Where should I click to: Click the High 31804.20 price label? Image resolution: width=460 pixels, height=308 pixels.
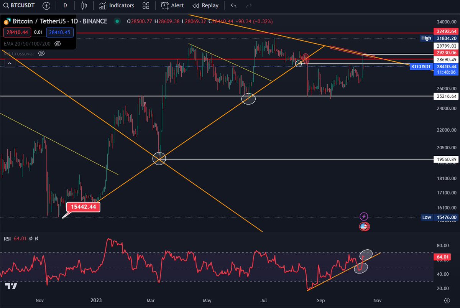pos(439,38)
